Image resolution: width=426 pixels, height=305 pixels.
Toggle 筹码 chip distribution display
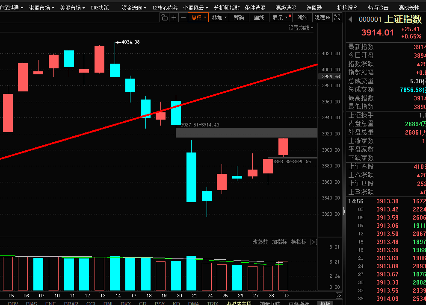[x=239, y=18]
